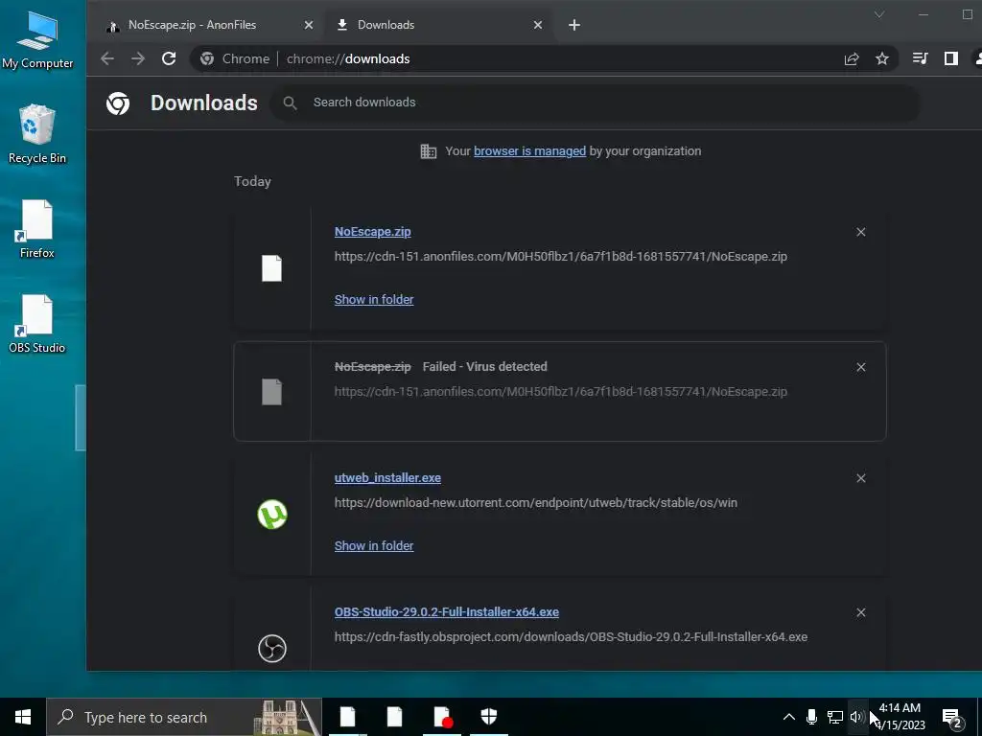Viewport: 982px width, 736px height.
Task: Open utweb_installer.exe download link
Action: click(x=387, y=478)
